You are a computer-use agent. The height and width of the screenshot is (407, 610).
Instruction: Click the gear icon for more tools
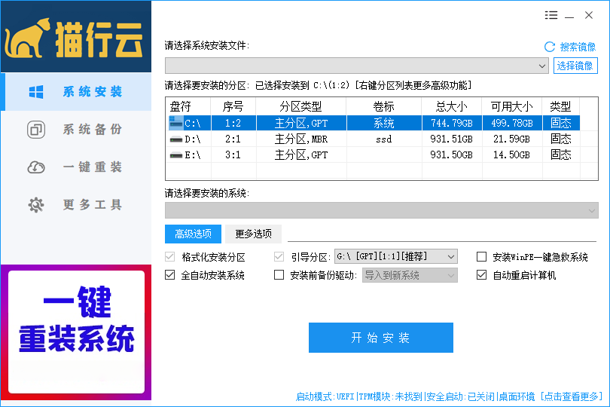35,205
